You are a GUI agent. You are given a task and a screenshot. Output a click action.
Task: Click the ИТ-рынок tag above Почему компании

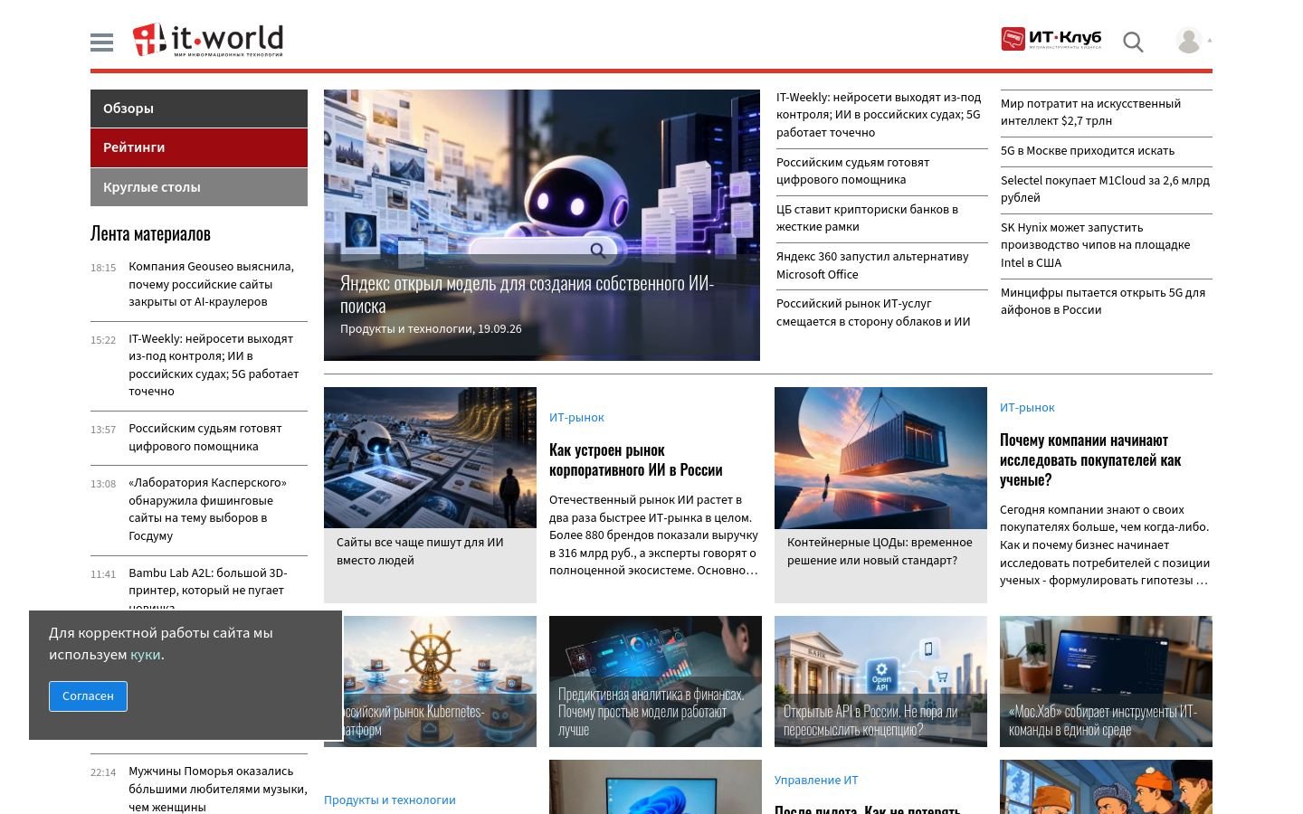(x=1027, y=408)
